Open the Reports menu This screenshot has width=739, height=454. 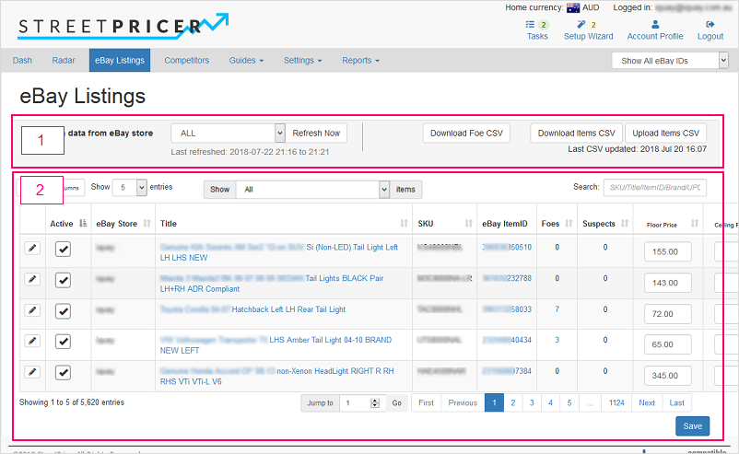360,61
